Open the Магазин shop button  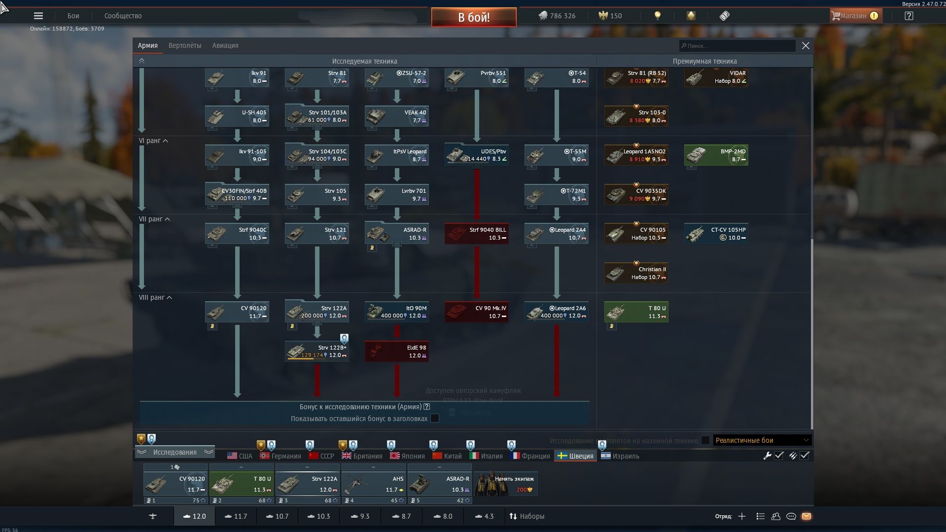[x=856, y=16]
